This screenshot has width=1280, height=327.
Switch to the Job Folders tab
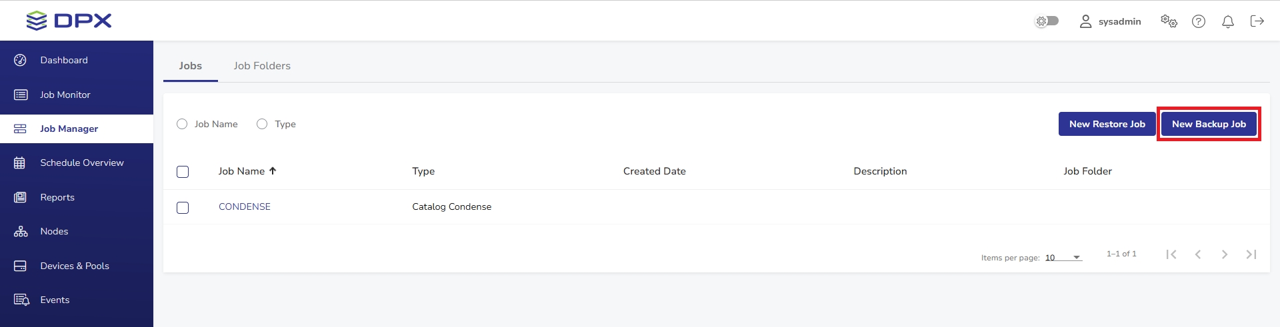coord(262,66)
